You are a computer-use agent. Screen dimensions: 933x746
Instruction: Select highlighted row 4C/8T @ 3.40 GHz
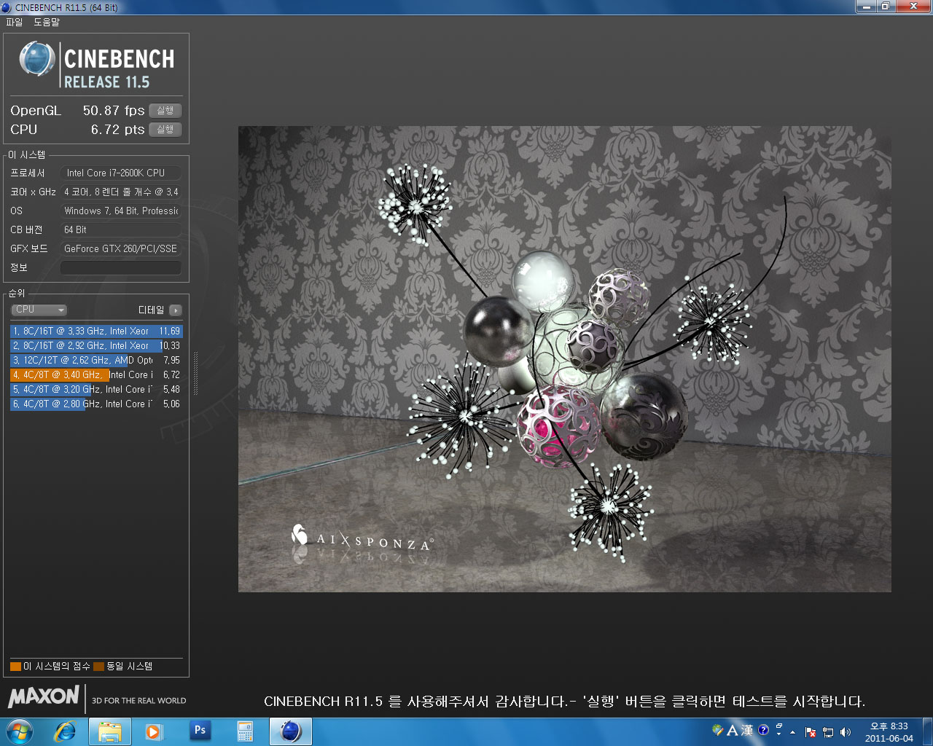(96, 374)
